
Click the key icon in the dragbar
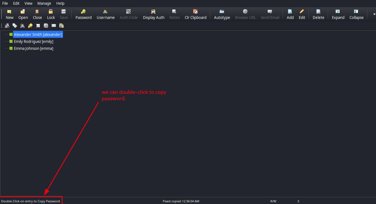(x=30, y=26)
